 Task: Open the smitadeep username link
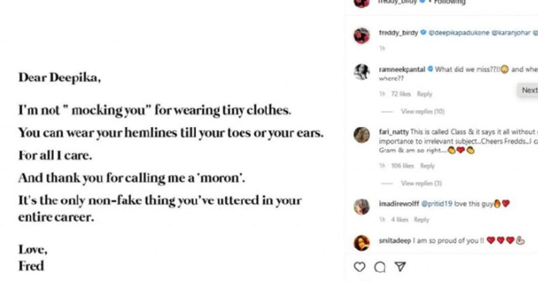(395, 241)
